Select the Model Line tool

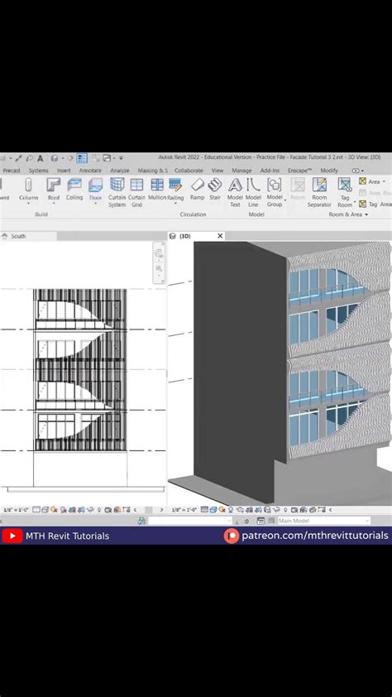coord(253,192)
